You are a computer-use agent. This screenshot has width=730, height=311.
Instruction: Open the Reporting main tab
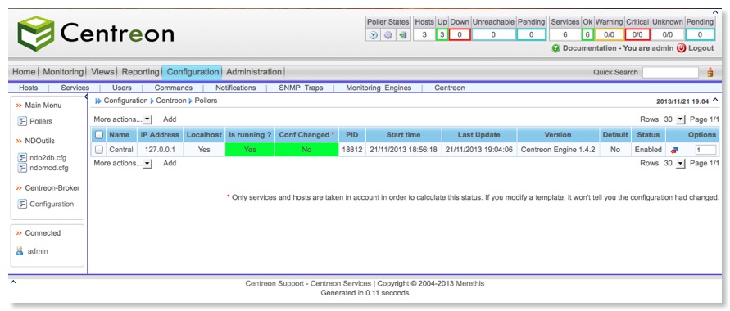click(x=141, y=72)
